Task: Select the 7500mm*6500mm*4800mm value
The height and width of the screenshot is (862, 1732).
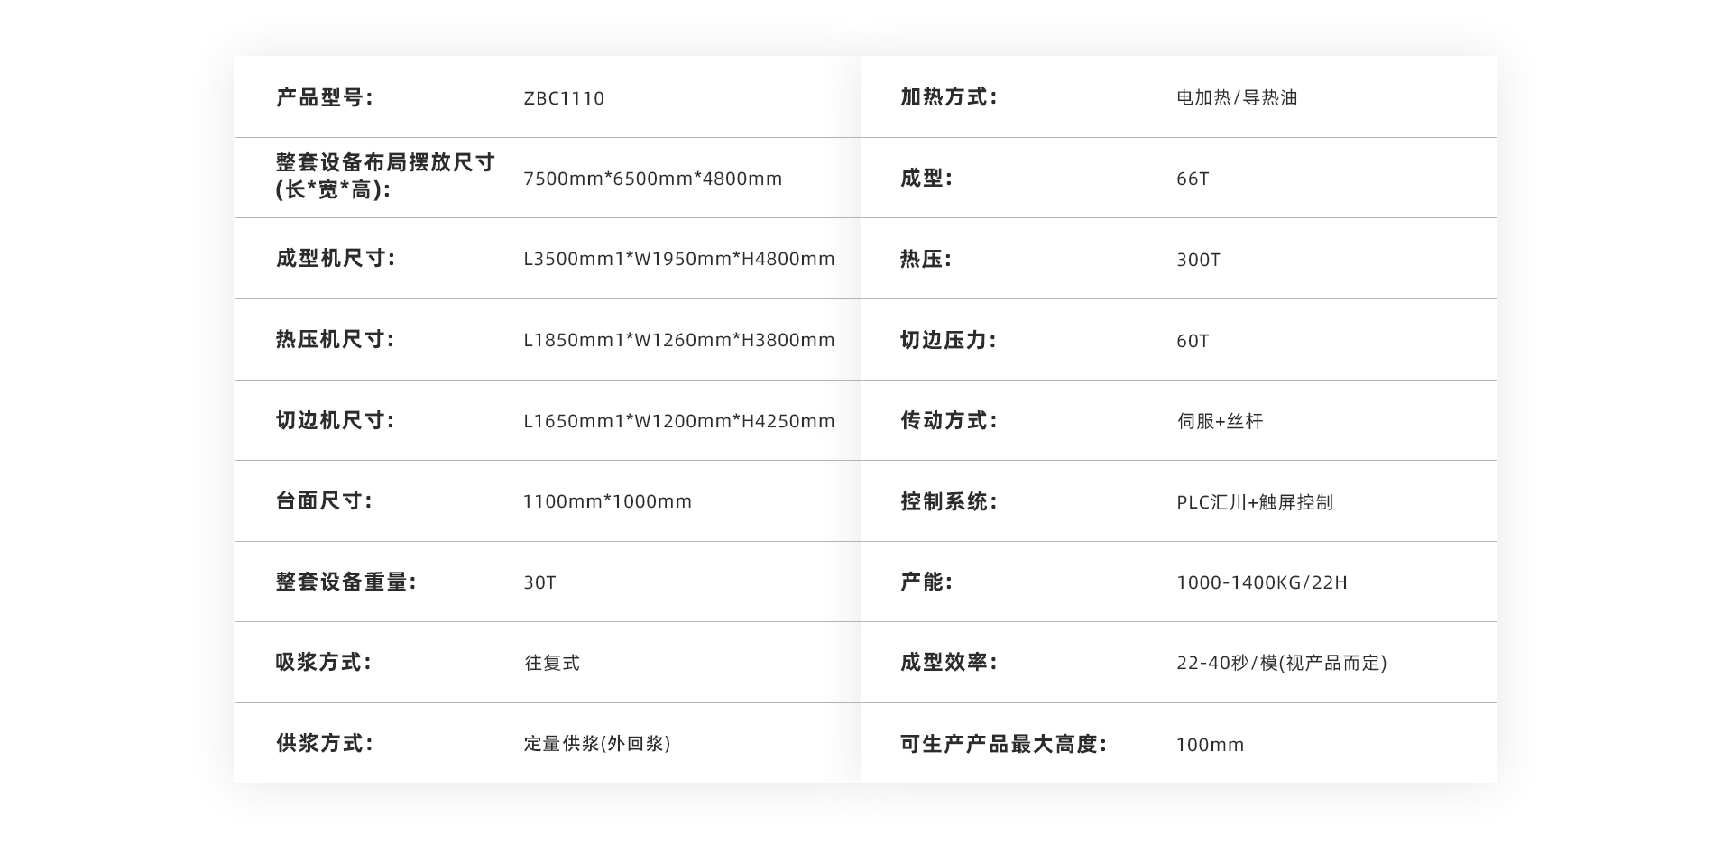Action: [653, 179]
